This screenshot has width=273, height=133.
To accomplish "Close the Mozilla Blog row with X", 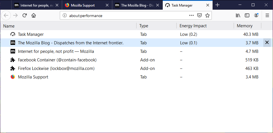I will coord(267,43).
